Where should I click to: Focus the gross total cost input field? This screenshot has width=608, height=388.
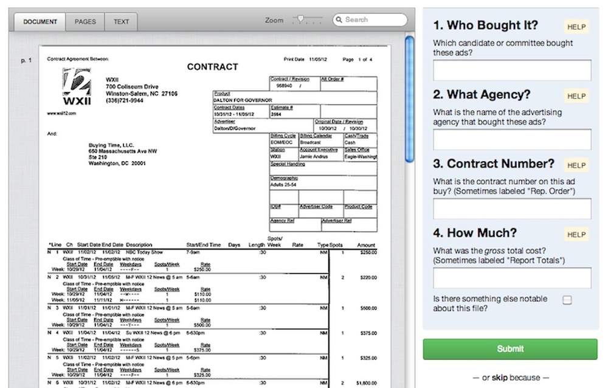512,278
